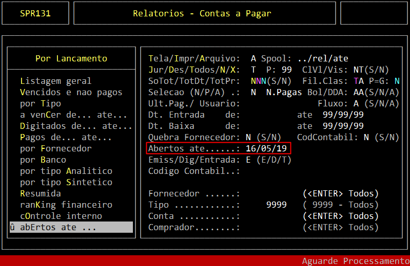Screen dimensions: 410x266
Task: Open 'Vencidos e nao pagos' report
Action: [x=71, y=92]
